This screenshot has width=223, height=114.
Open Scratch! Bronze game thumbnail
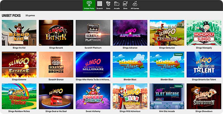point(56,64)
